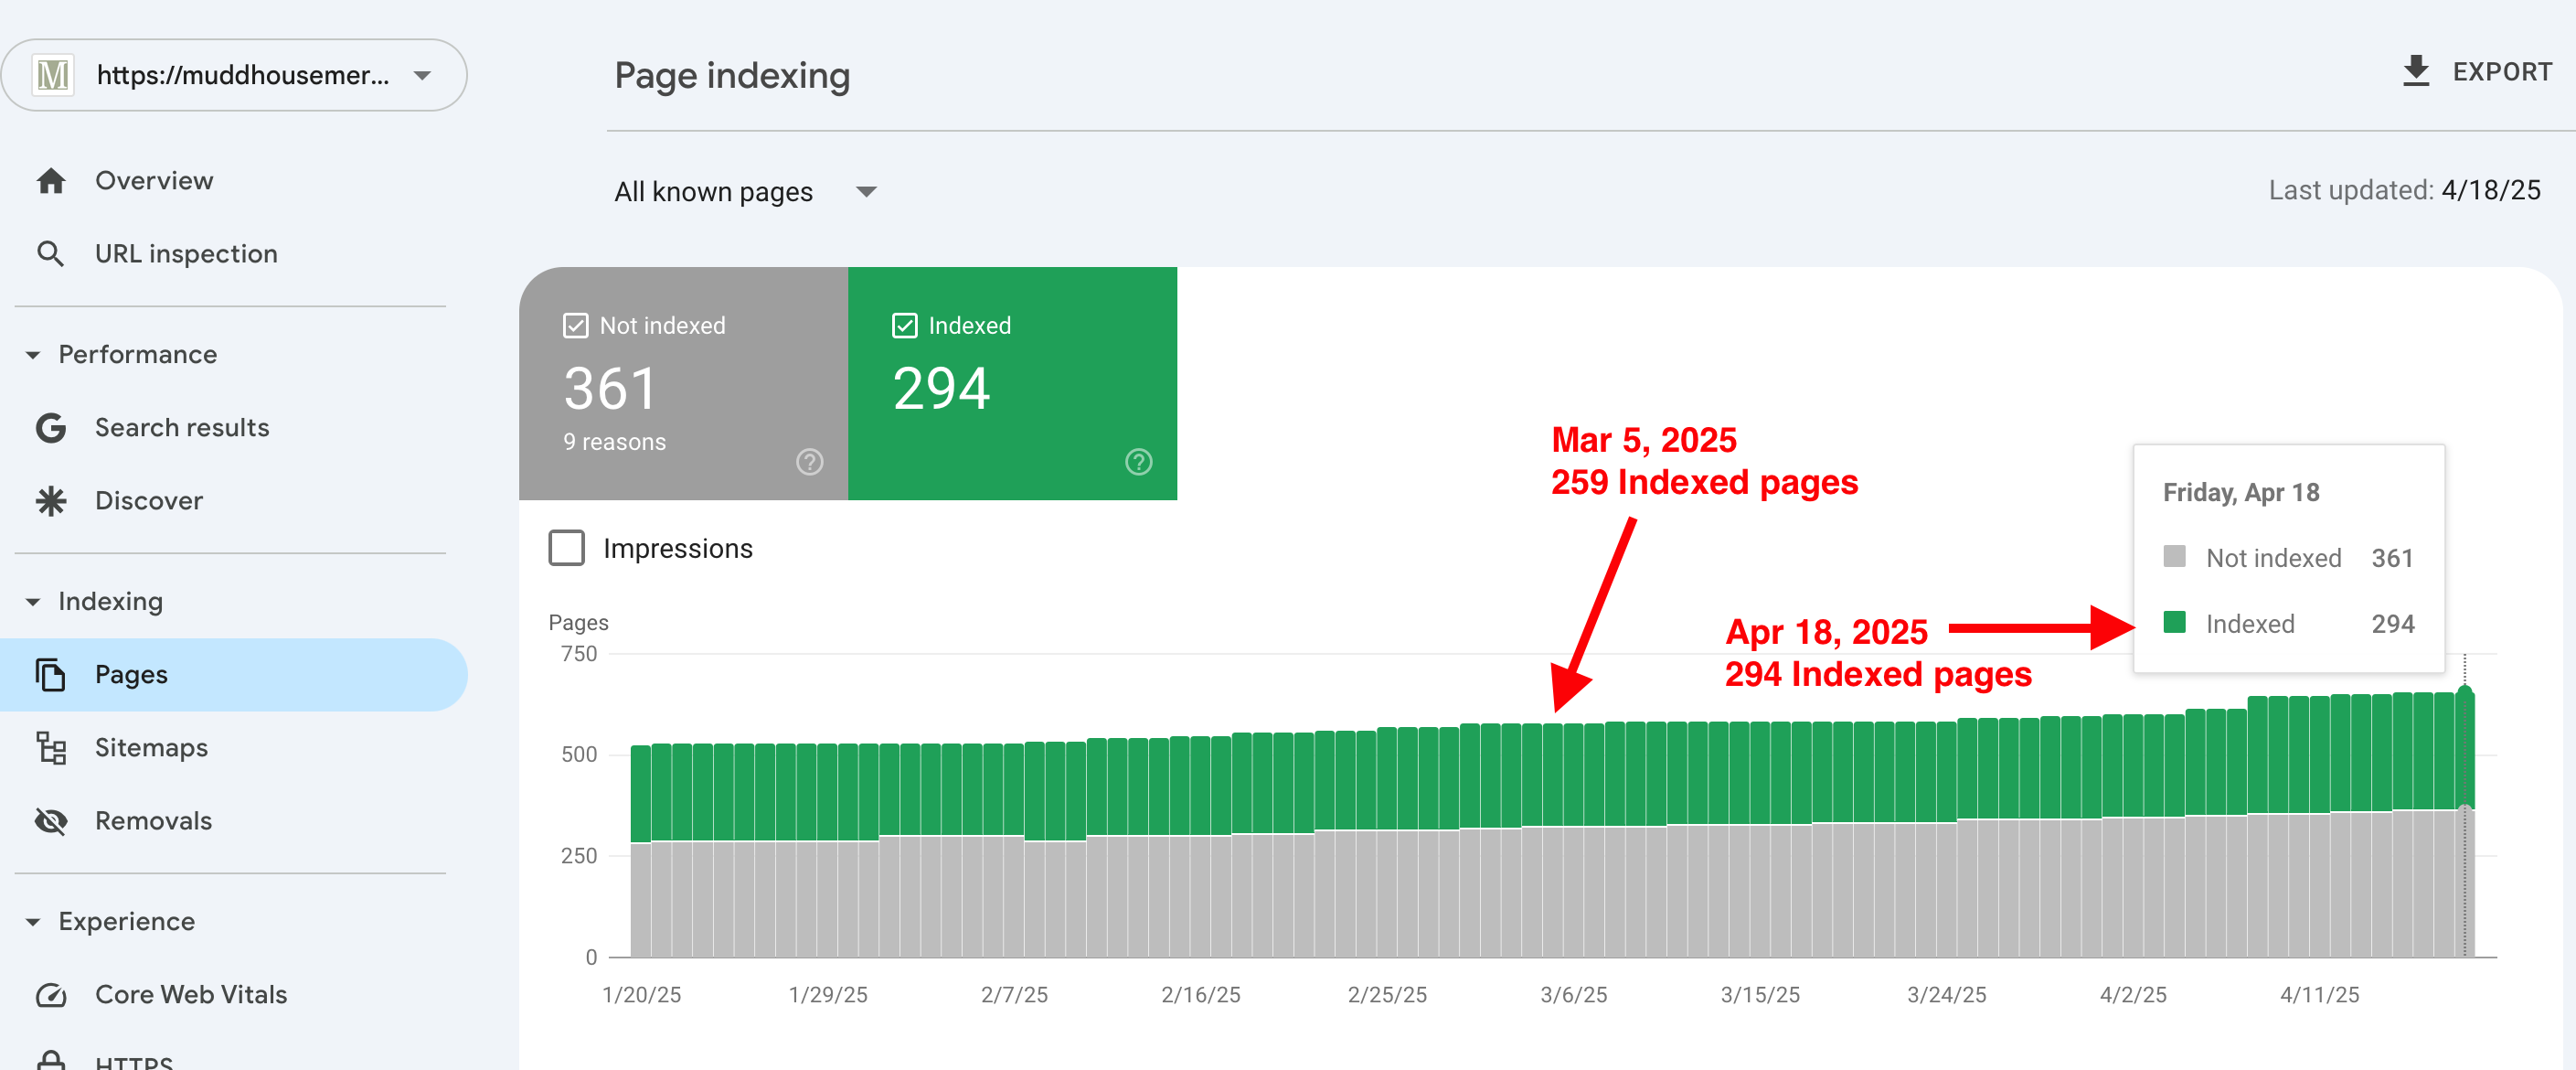Image resolution: width=2576 pixels, height=1070 pixels.
Task: Click the Google G Search results icon
Action: (51, 428)
